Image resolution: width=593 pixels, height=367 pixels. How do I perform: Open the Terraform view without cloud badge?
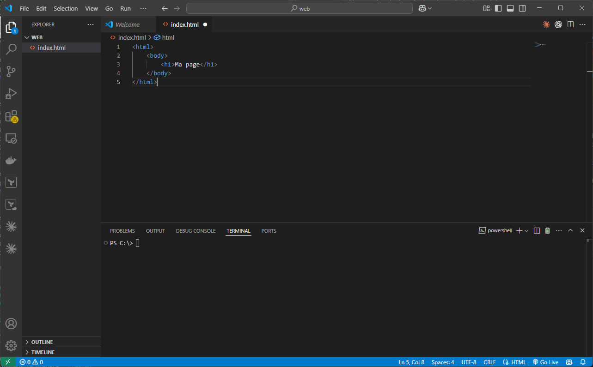(x=11, y=182)
